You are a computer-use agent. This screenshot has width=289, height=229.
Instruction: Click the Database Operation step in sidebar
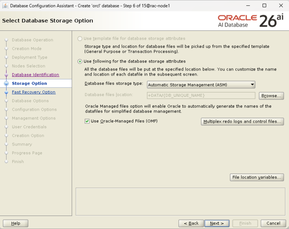pos(32,40)
